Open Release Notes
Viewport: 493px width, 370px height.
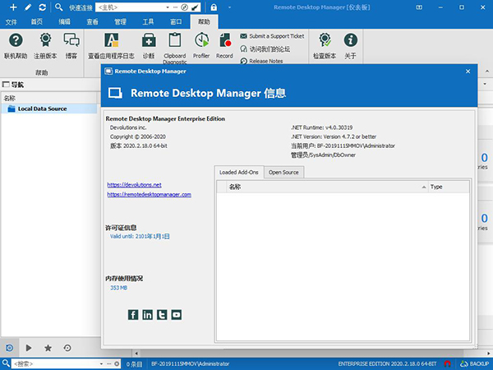261,61
